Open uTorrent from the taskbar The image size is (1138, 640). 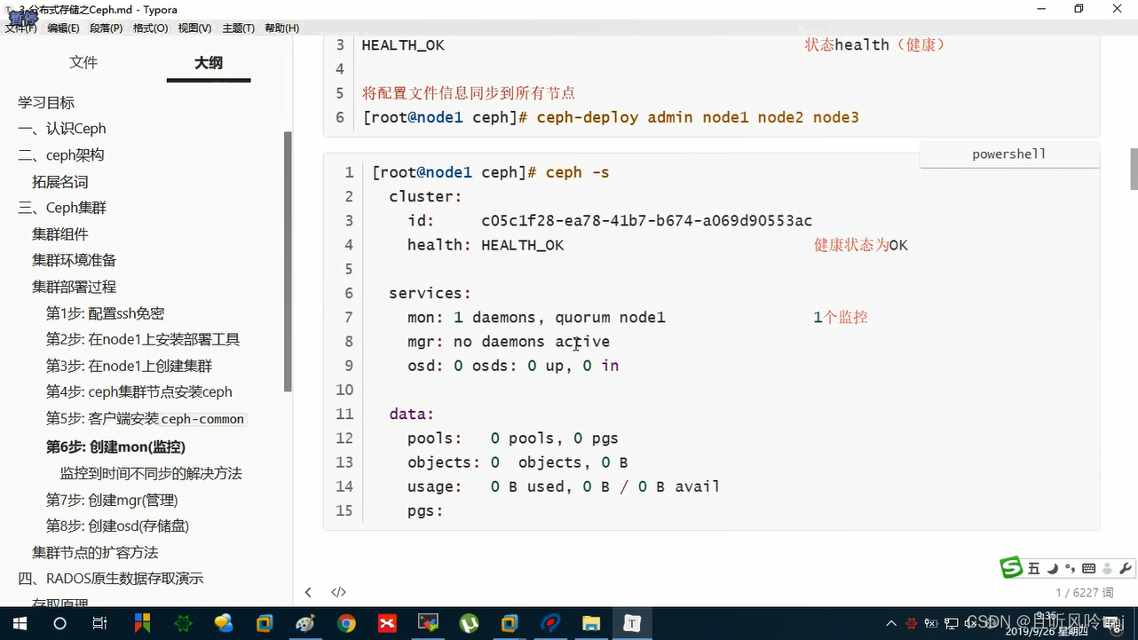click(x=469, y=623)
